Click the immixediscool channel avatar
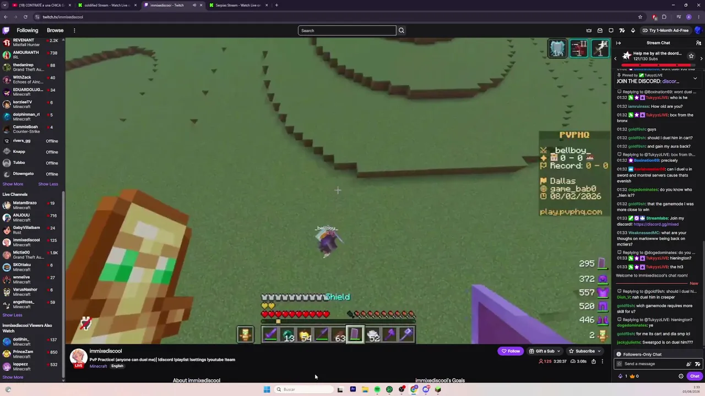This screenshot has height=396, width=705. pyautogui.click(x=78, y=358)
